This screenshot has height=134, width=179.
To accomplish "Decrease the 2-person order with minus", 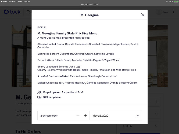I will [x=78, y=116].
